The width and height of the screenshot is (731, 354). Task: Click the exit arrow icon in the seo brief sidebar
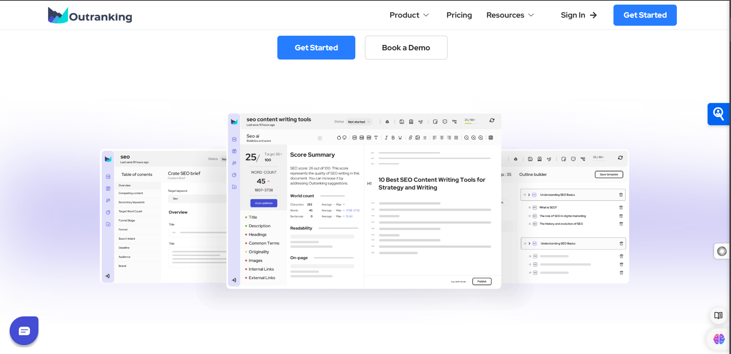click(108, 276)
